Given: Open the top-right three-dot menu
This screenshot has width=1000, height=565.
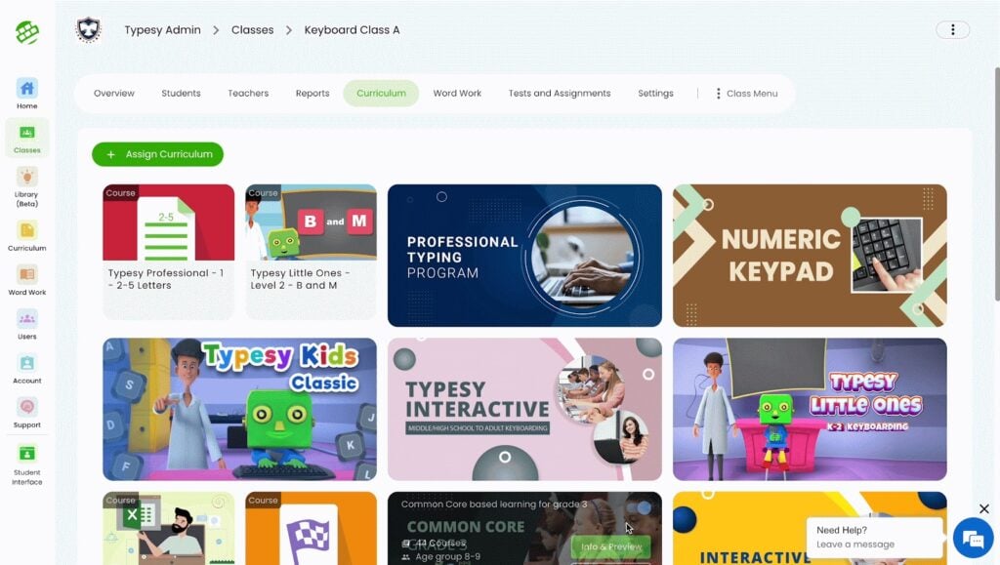Looking at the screenshot, I should click(x=952, y=30).
